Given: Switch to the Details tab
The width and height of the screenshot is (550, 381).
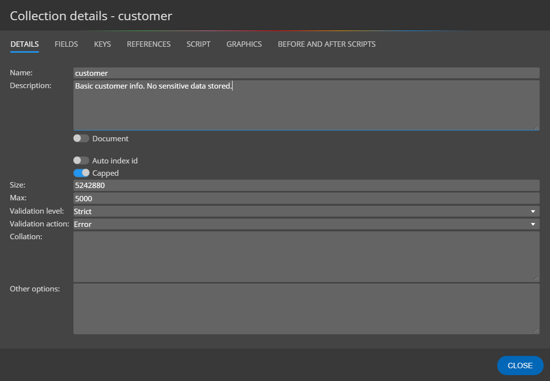Looking at the screenshot, I should point(25,44).
